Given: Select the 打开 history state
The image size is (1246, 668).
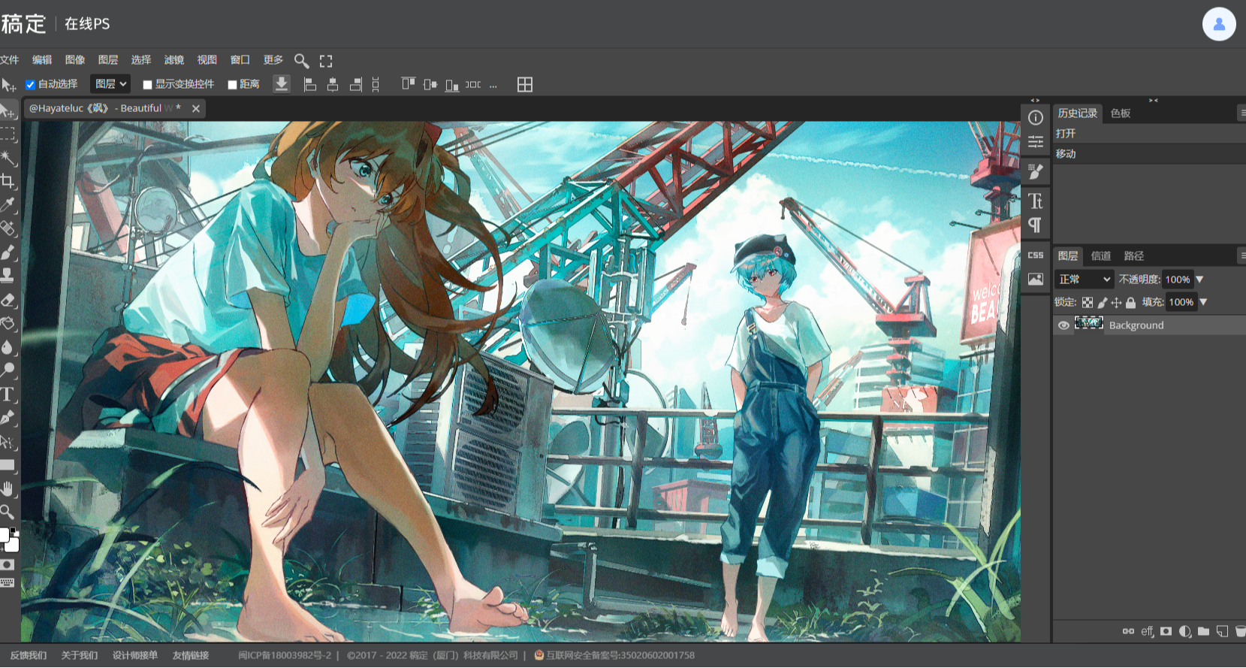Looking at the screenshot, I should pyautogui.click(x=1149, y=134).
